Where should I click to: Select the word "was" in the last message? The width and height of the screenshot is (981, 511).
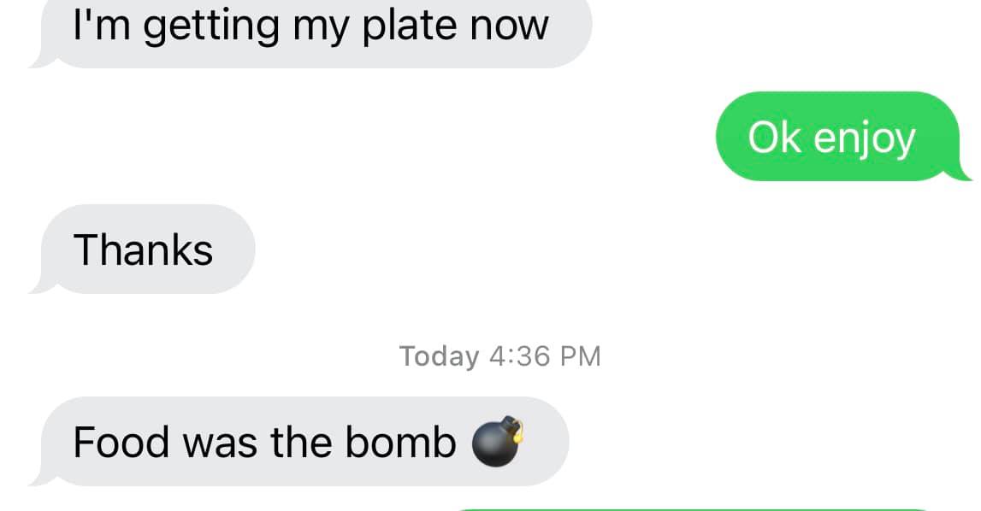click(220, 444)
